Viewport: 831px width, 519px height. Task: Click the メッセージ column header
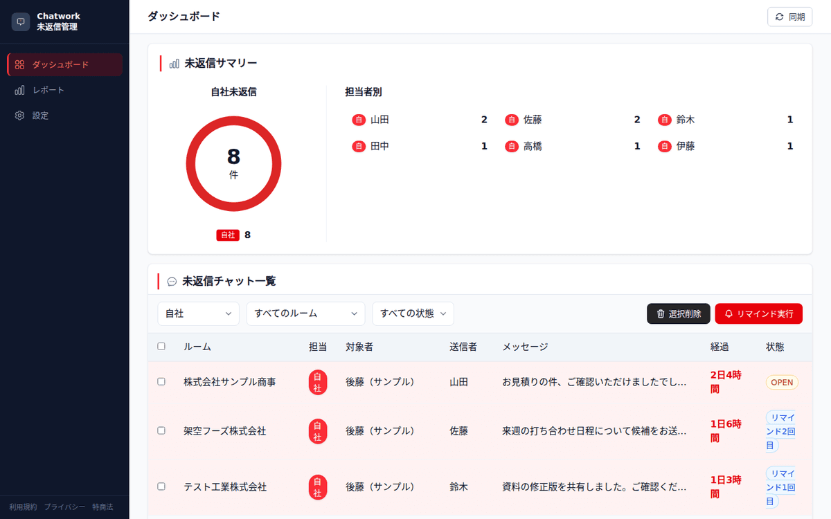525,347
